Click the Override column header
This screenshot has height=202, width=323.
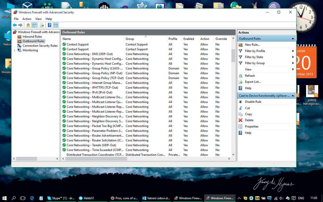click(222, 39)
